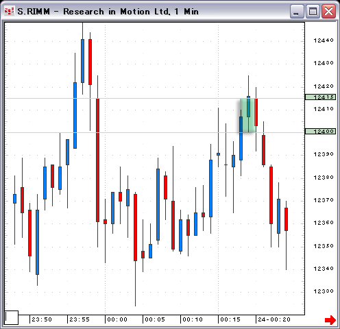Click the red arrow at bottom right
Viewport: 340px width, 329px height.
pyautogui.click(x=330, y=319)
